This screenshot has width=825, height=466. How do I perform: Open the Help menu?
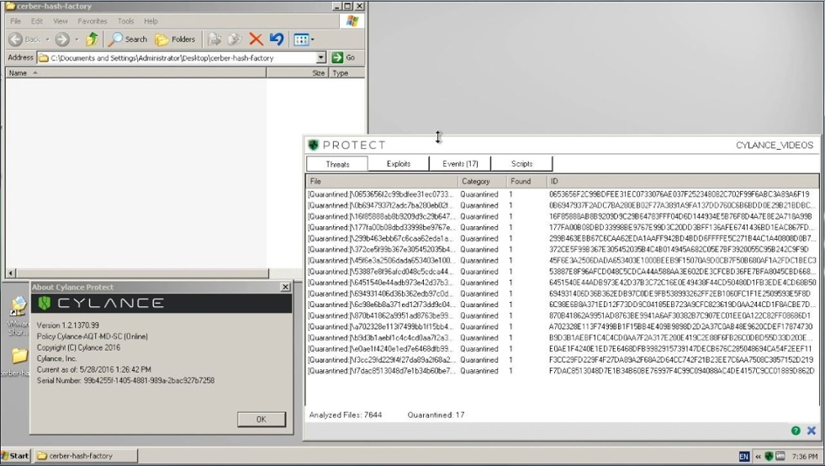[151, 21]
